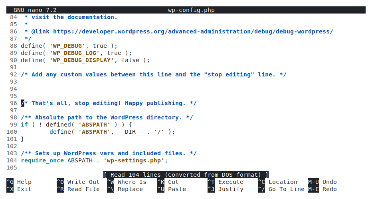Click the comment terminator on line 87

pyautogui.click(x=28, y=39)
